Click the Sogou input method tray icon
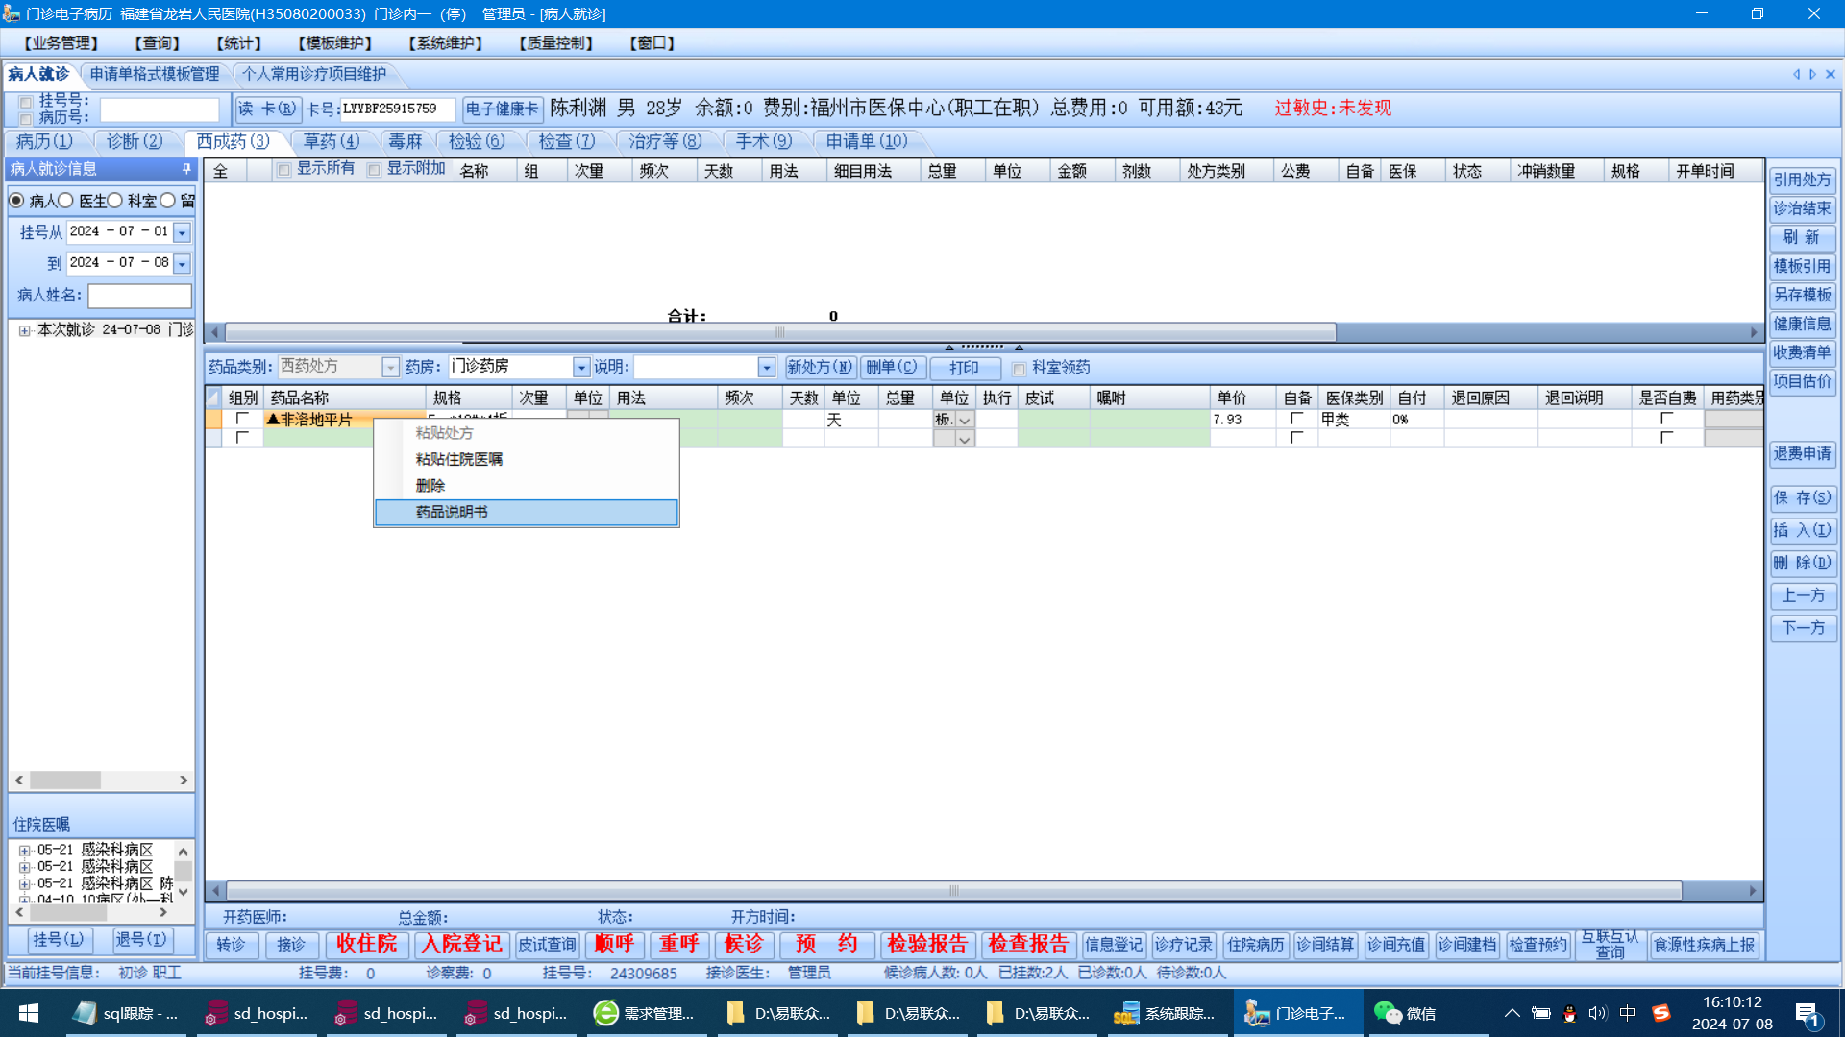This screenshot has width=1845, height=1037. pyautogui.click(x=1661, y=1013)
